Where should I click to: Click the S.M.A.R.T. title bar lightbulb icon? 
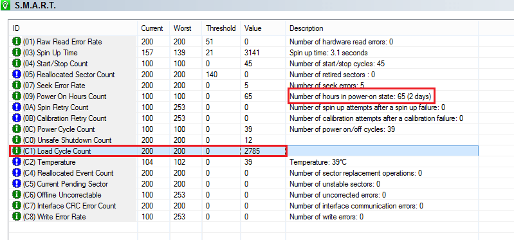click(x=6, y=6)
